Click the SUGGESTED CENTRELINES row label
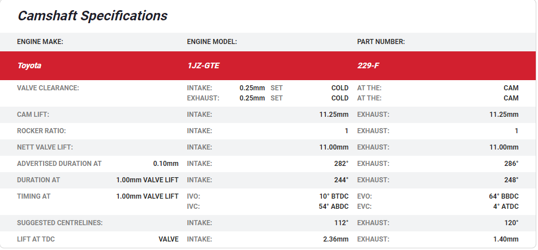The width and height of the screenshot is (538, 250). (60, 223)
